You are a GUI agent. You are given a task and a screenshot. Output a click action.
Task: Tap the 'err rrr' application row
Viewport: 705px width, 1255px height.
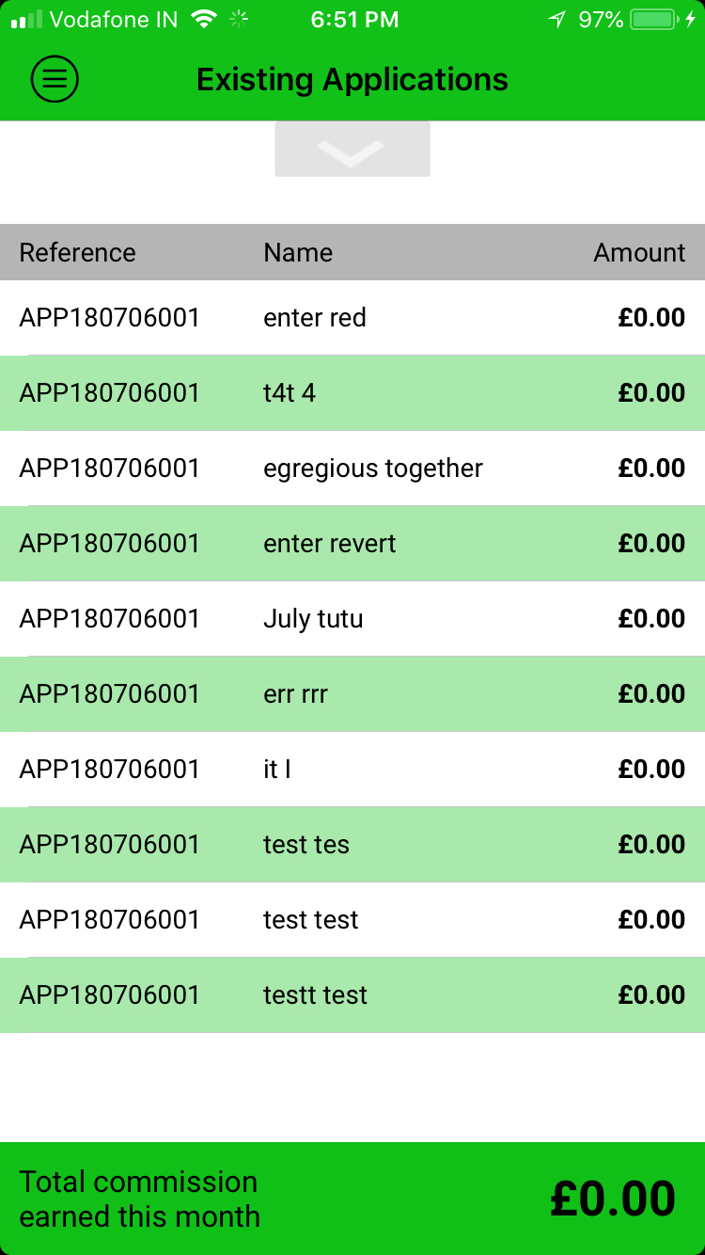click(x=352, y=694)
